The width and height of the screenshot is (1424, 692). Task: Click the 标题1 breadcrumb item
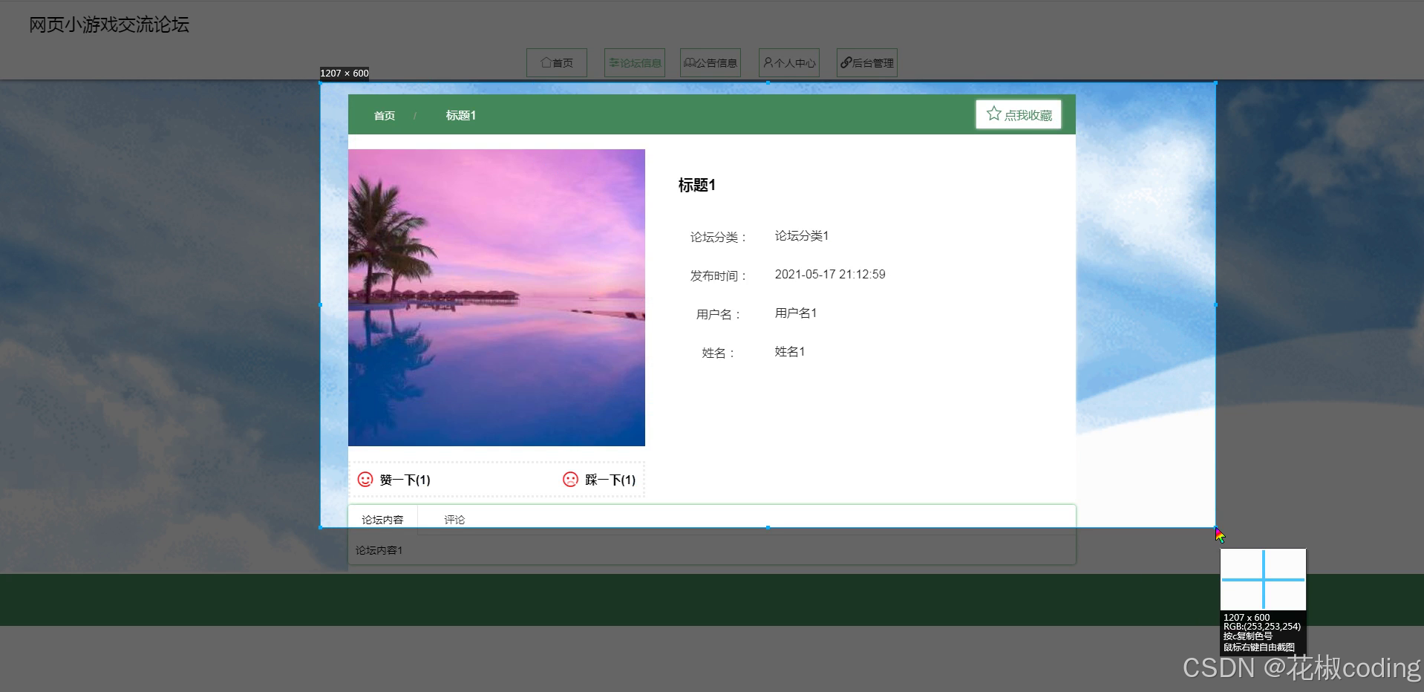(460, 115)
